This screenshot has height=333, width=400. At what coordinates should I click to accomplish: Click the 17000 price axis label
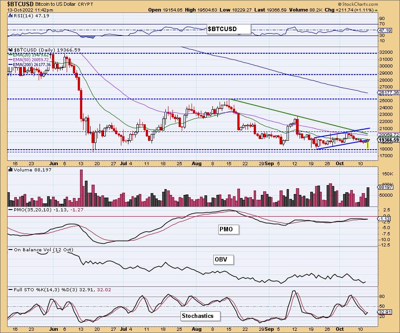click(387, 156)
